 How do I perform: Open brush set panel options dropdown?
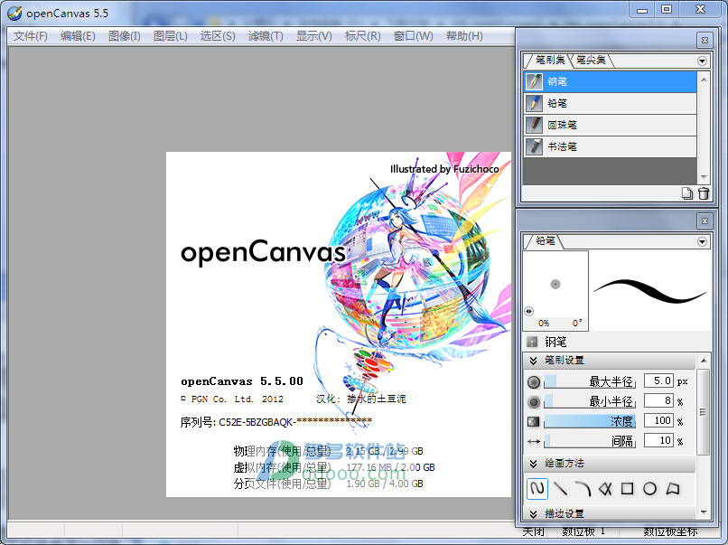coord(702,61)
